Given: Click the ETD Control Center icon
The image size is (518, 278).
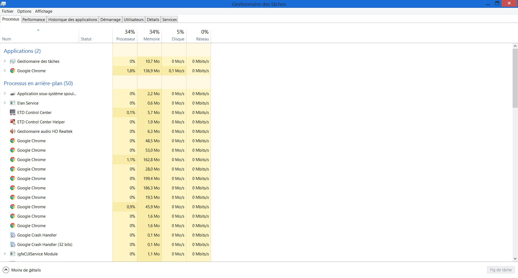Looking at the screenshot, I should tap(12, 113).
